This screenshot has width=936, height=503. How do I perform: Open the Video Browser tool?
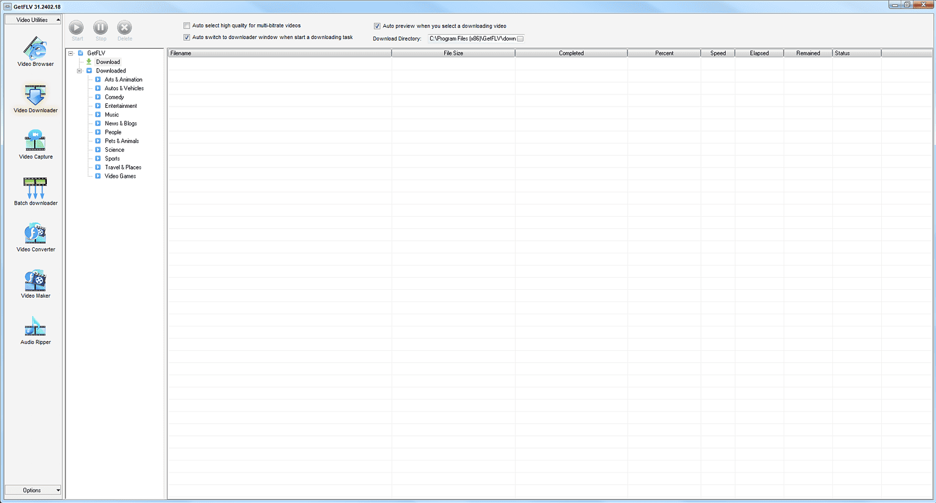coord(35,50)
